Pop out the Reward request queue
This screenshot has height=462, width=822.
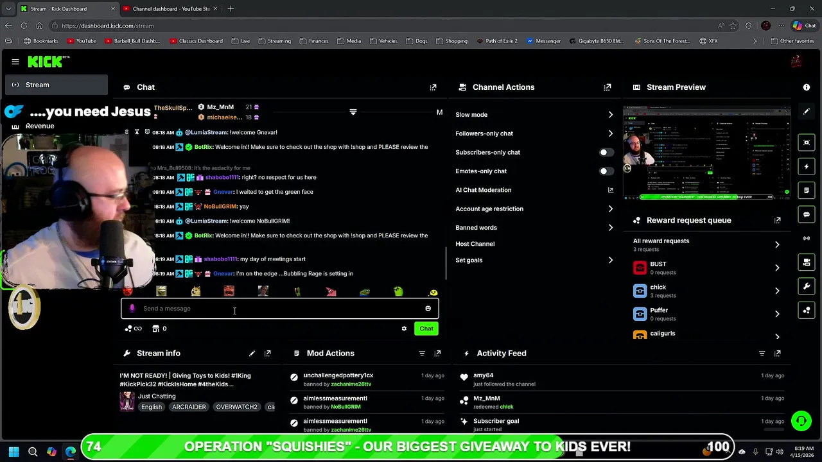[777, 220]
